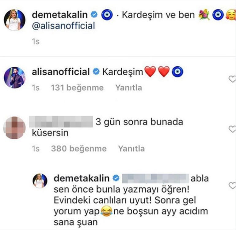Open blurred username before '3 gün sonra'
Viewport: 236px width, 230px height.
(x=61, y=122)
